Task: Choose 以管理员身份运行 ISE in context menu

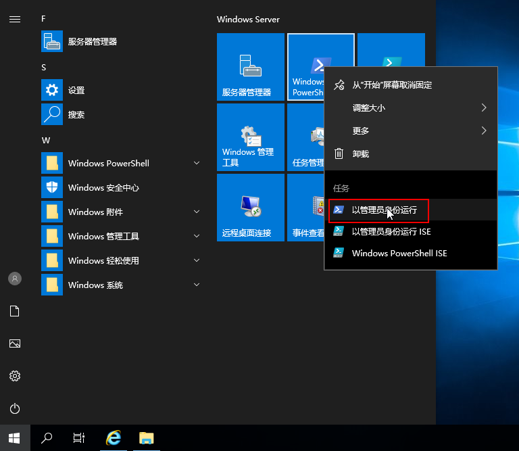Action: [x=410, y=231]
